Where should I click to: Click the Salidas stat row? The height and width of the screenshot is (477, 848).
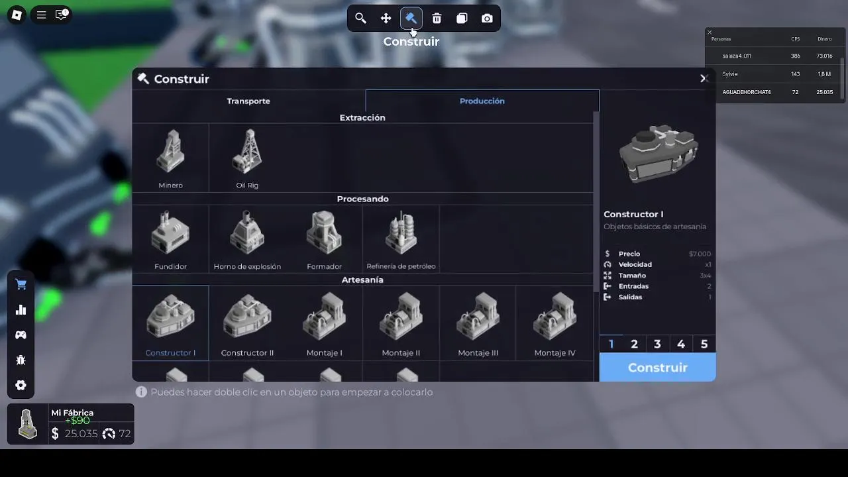point(657,297)
